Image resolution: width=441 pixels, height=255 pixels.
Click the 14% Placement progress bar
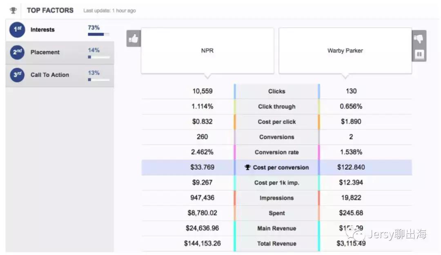pyautogui.click(x=98, y=57)
